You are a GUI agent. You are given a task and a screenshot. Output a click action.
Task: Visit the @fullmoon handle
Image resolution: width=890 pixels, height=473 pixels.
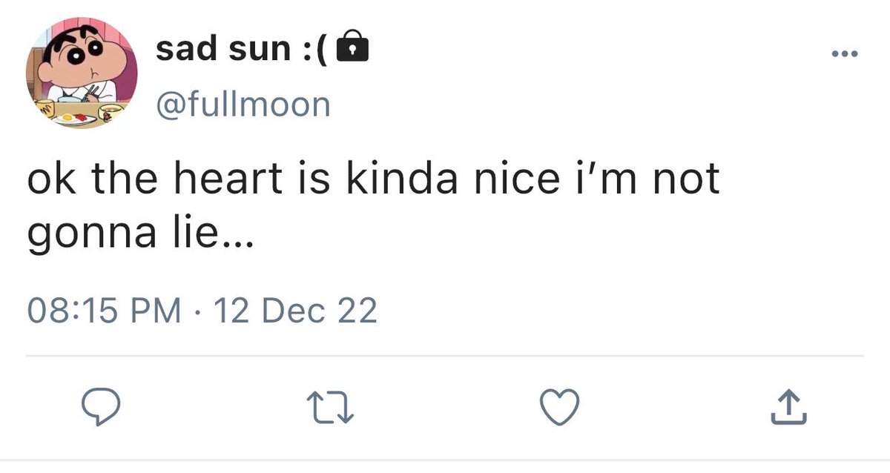(243, 105)
